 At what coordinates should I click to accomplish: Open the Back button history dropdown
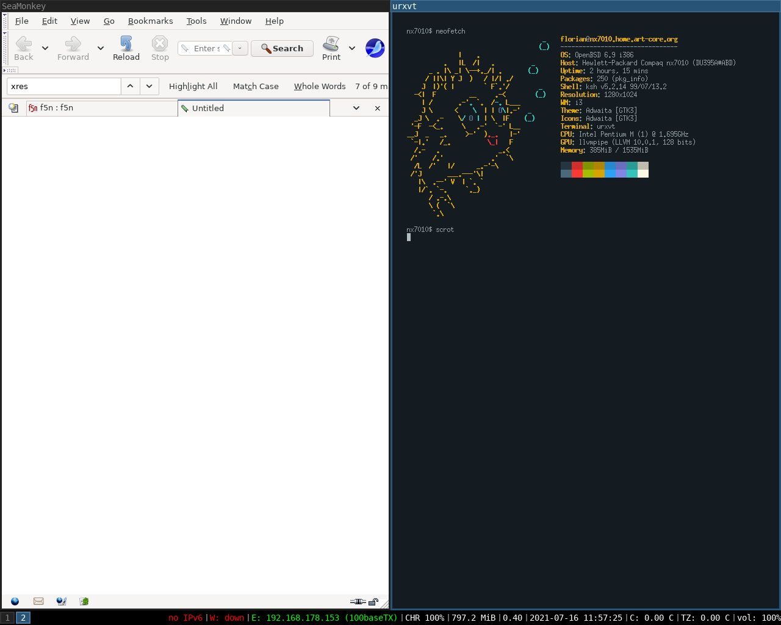45,48
